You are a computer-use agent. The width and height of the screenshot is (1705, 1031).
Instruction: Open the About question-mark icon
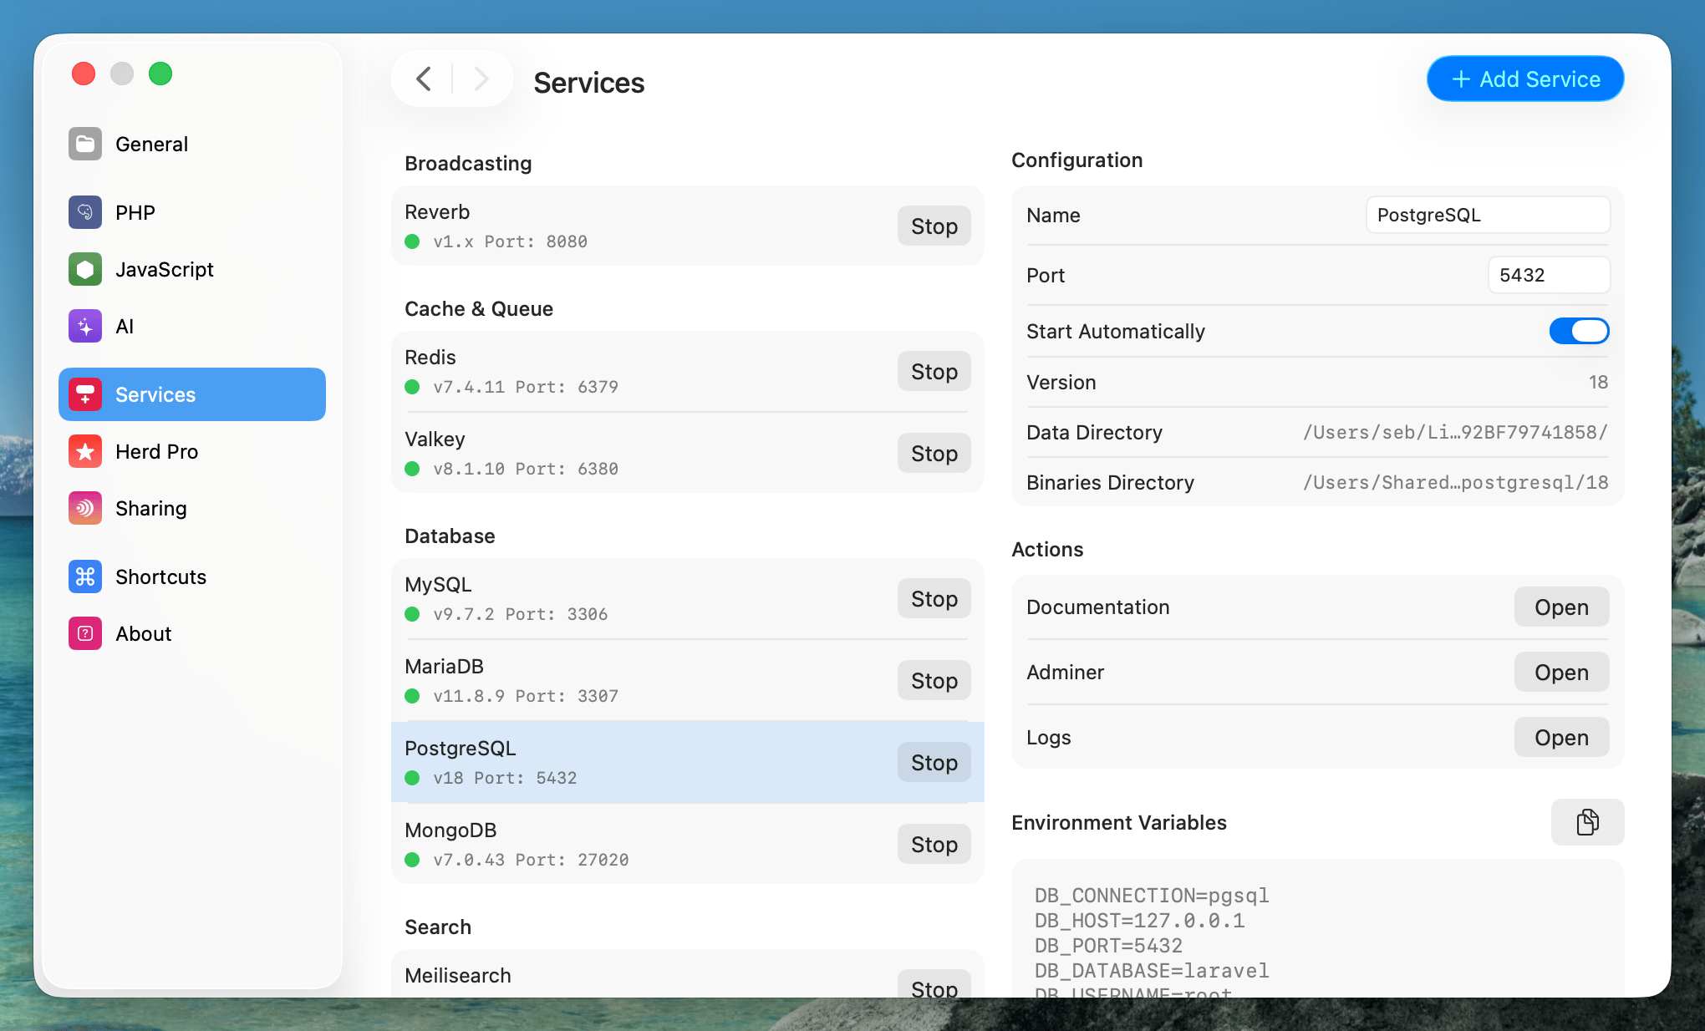[x=85, y=633]
